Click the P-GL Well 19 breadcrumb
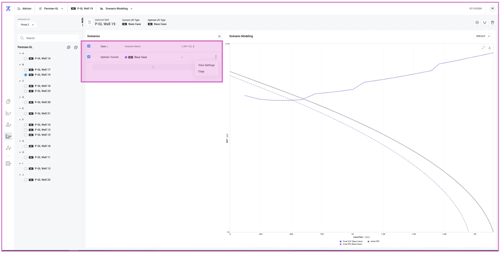 82,9
